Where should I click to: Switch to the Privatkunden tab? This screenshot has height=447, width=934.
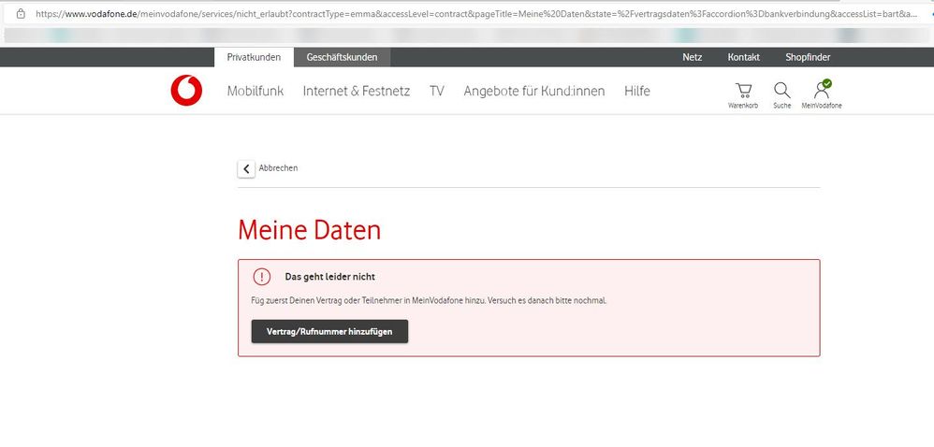(254, 57)
